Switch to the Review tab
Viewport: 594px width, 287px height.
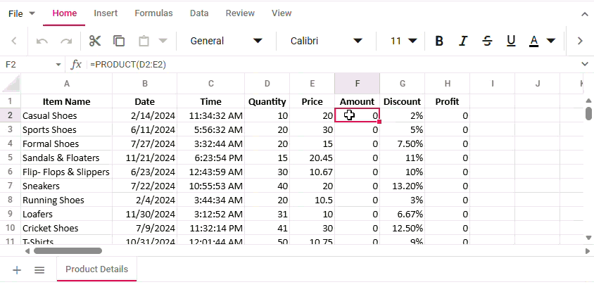tap(240, 13)
